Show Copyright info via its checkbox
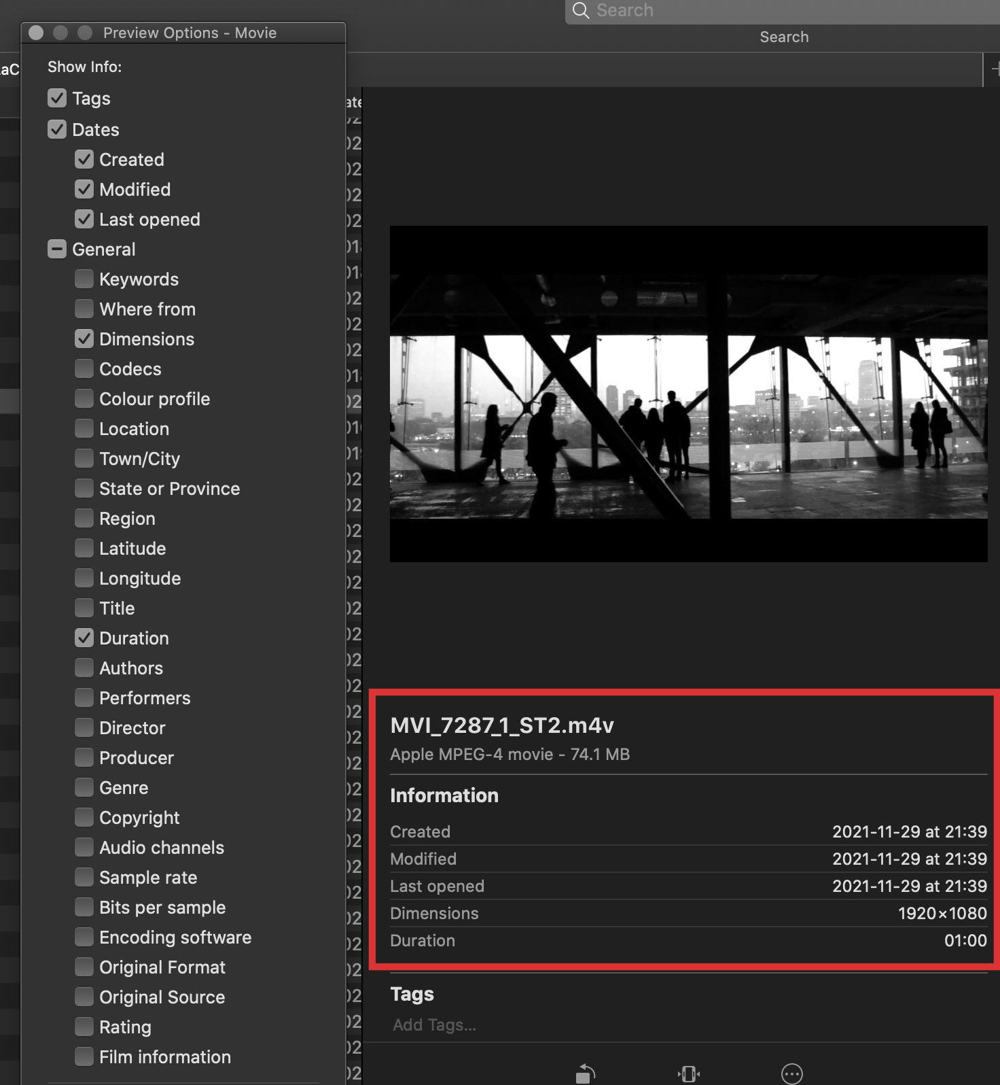 (84, 817)
